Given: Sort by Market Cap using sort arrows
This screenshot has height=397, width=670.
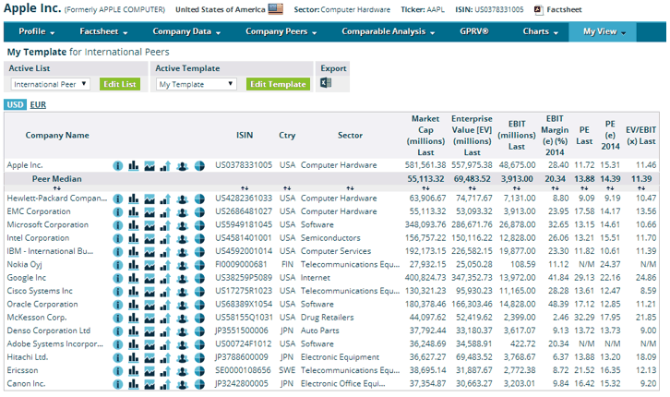Looking at the screenshot, I should coord(425,188).
